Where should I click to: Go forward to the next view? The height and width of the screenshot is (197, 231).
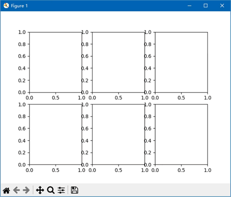coord(26,190)
